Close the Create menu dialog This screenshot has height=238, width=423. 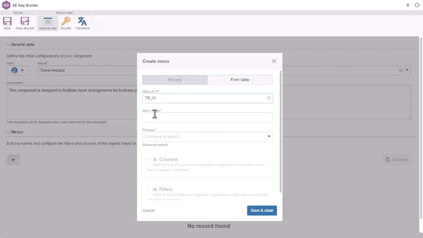coord(274,61)
